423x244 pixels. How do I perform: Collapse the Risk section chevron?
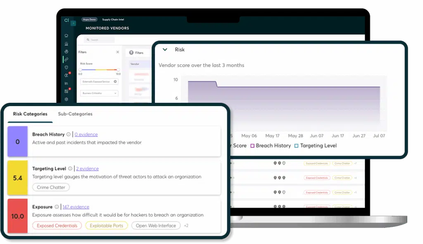165,50
